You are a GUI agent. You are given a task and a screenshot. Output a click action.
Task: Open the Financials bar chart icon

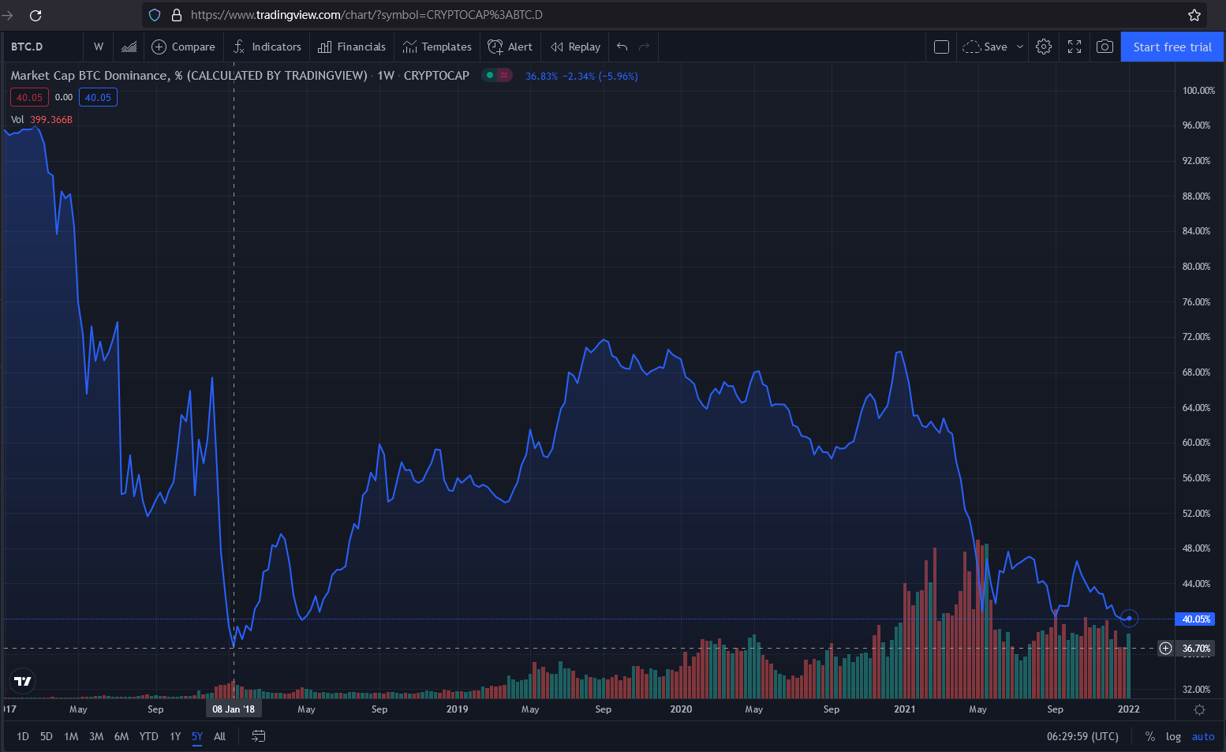[x=324, y=47]
